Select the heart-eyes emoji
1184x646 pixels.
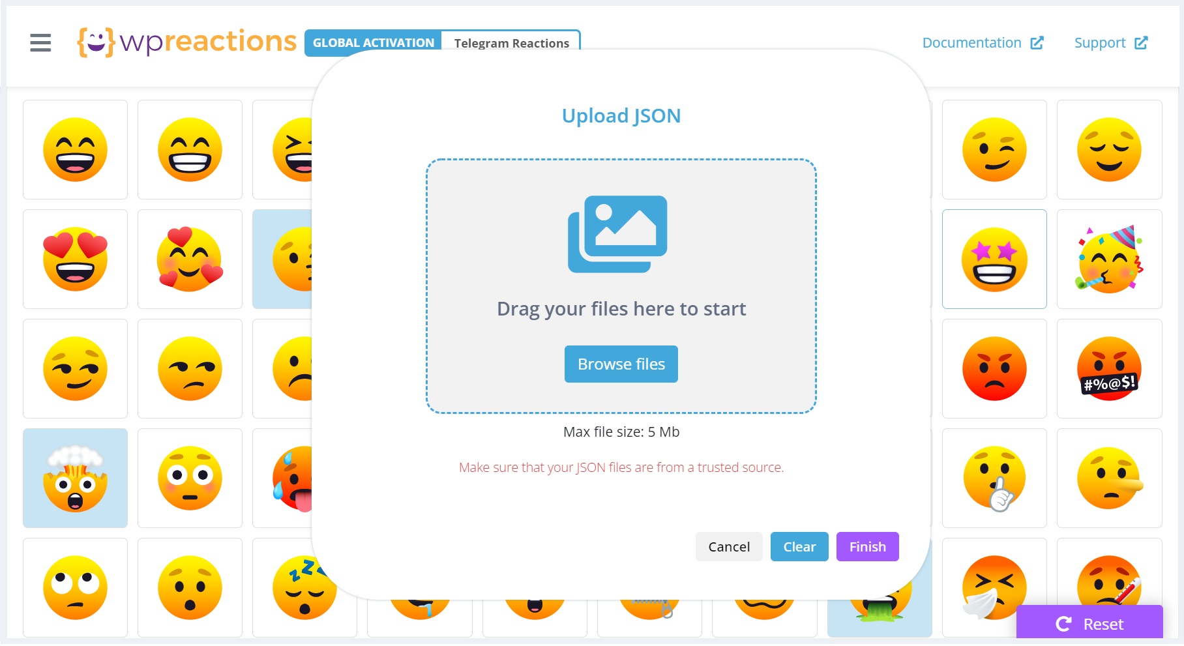75,259
